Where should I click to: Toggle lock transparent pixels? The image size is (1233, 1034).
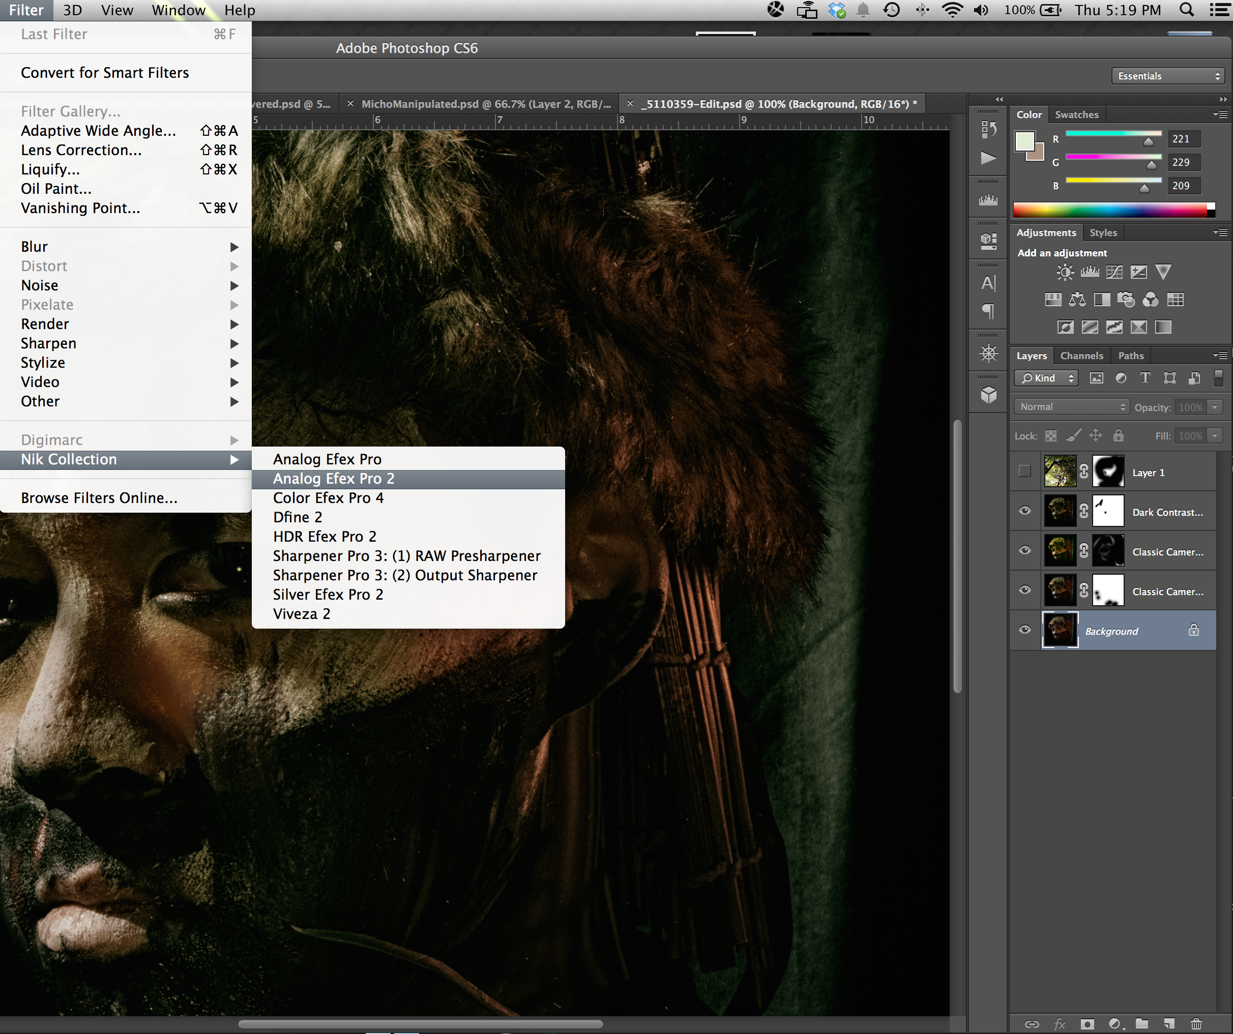[x=1051, y=436]
